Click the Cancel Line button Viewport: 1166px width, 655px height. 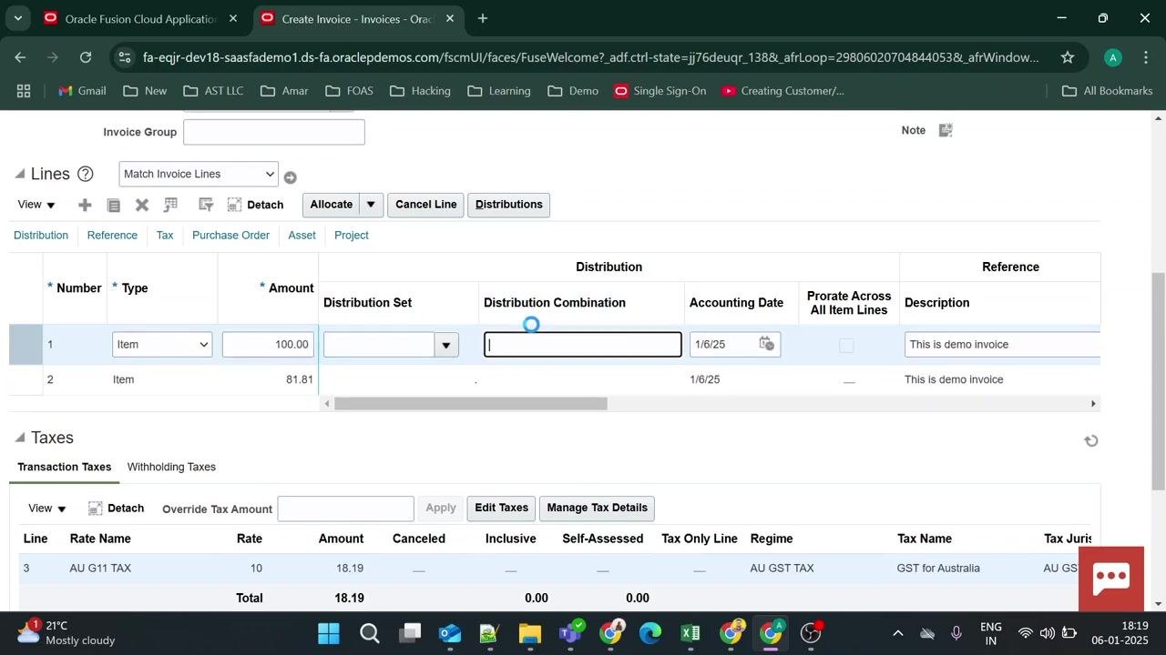[426, 205]
